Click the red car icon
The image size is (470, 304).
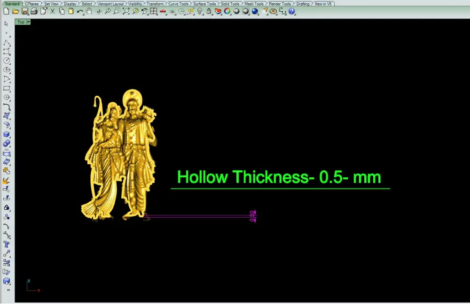[163, 11]
